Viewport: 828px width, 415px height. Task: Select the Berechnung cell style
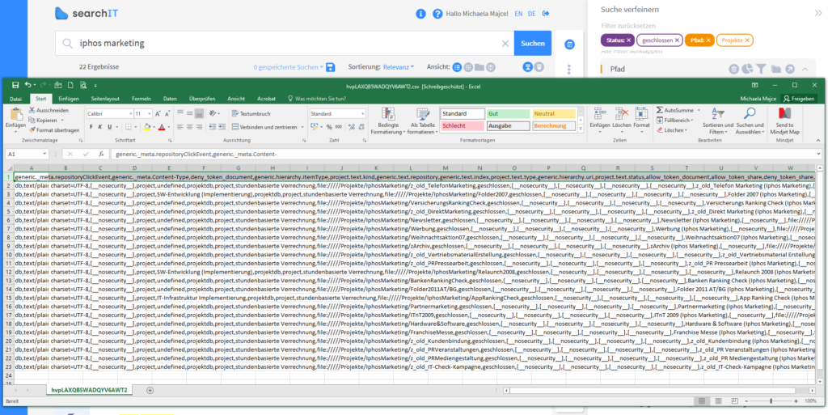553,125
